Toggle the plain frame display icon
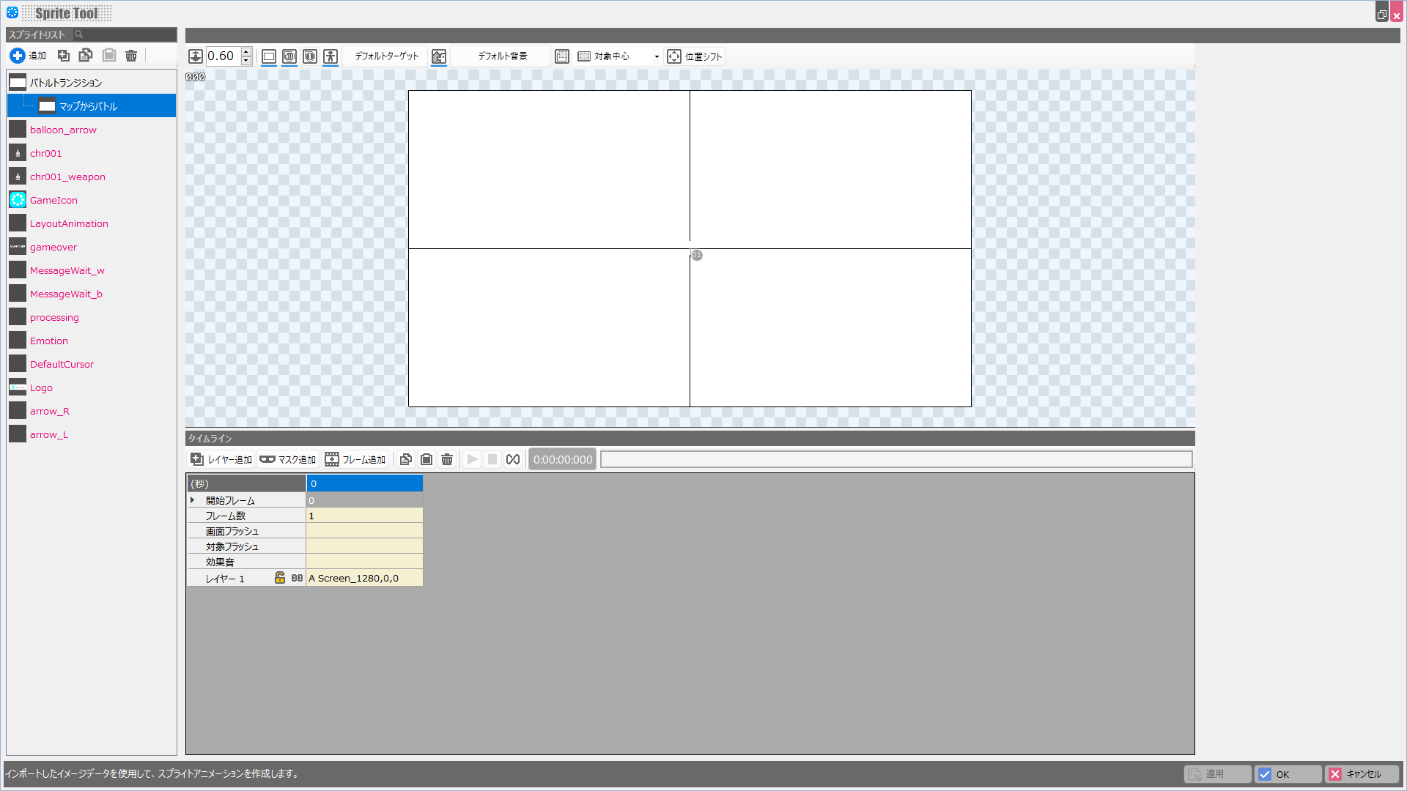 [269, 56]
